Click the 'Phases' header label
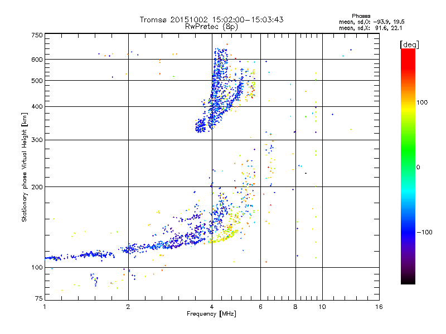The height and width of the screenshot is (334, 446). point(361,16)
